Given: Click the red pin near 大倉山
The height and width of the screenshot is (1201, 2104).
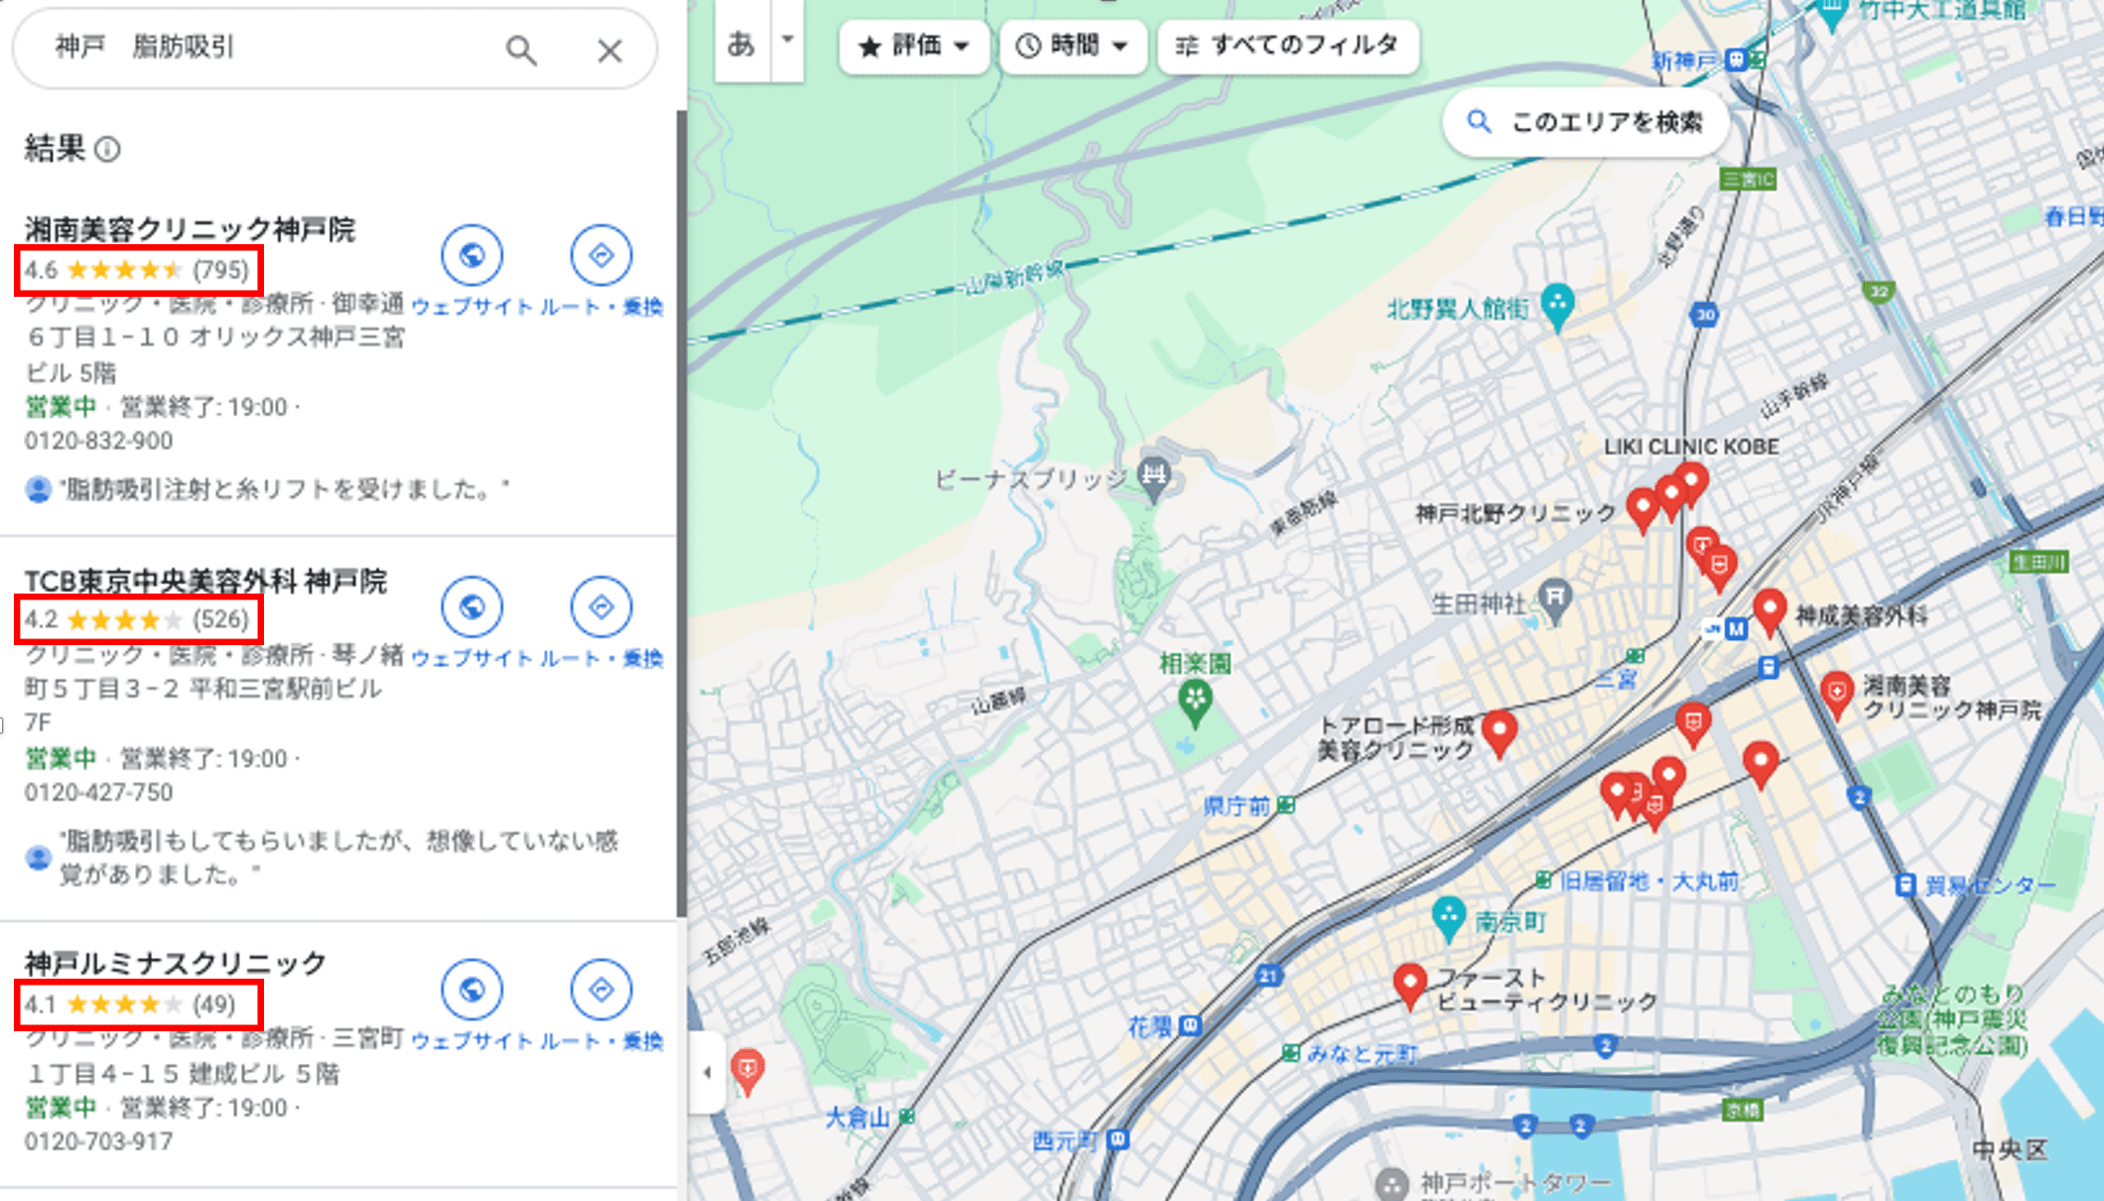Looking at the screenshot, I should tap(747, 1072).
